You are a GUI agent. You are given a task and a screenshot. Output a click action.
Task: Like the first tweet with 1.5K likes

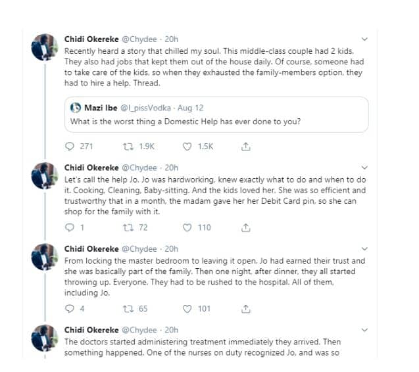pos(186,147)
